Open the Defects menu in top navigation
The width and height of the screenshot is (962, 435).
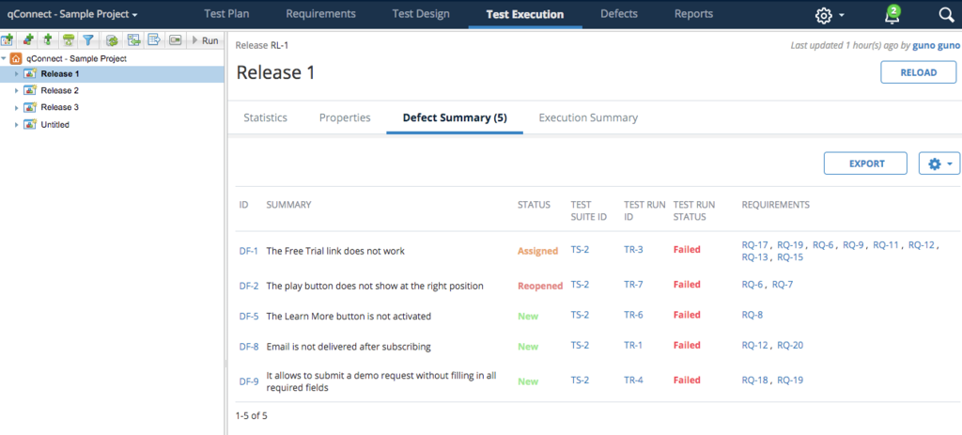[619, 13]
